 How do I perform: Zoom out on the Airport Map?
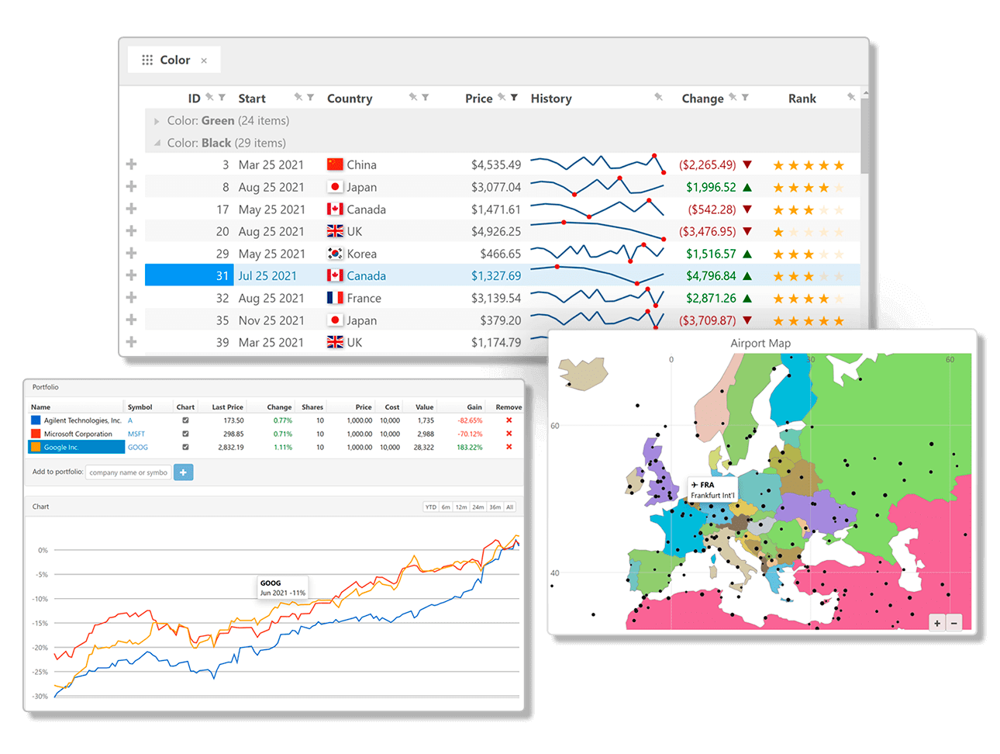click(954, 623)
